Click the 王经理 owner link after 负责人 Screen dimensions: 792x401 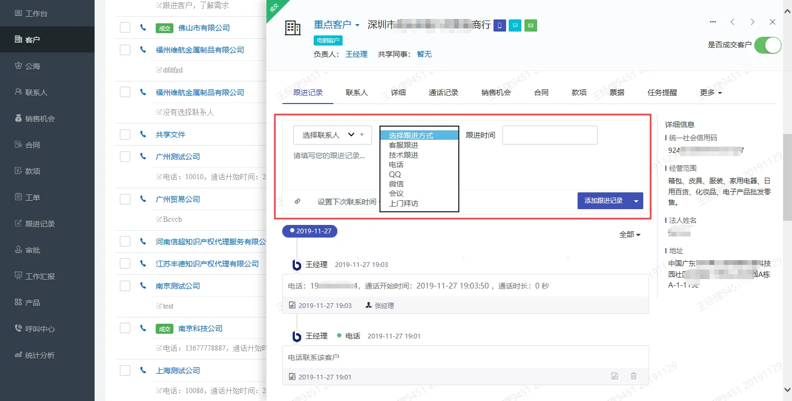pos(356,54)
